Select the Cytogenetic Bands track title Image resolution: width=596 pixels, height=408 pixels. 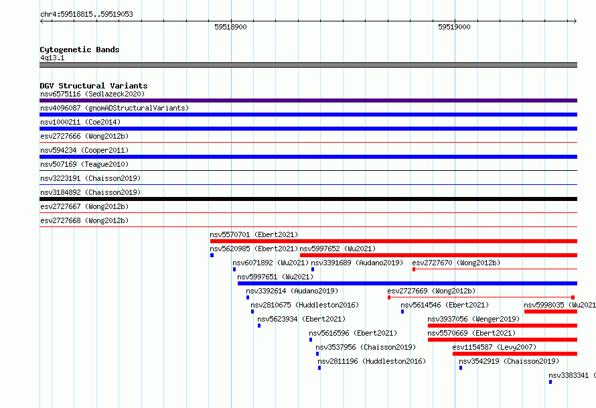(80, 50)
